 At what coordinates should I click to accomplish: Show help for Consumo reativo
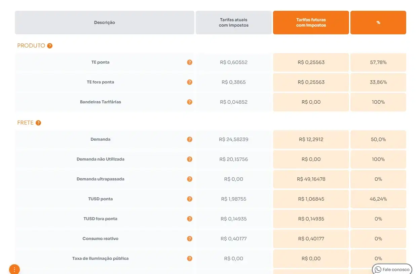[x=190, y=239]
